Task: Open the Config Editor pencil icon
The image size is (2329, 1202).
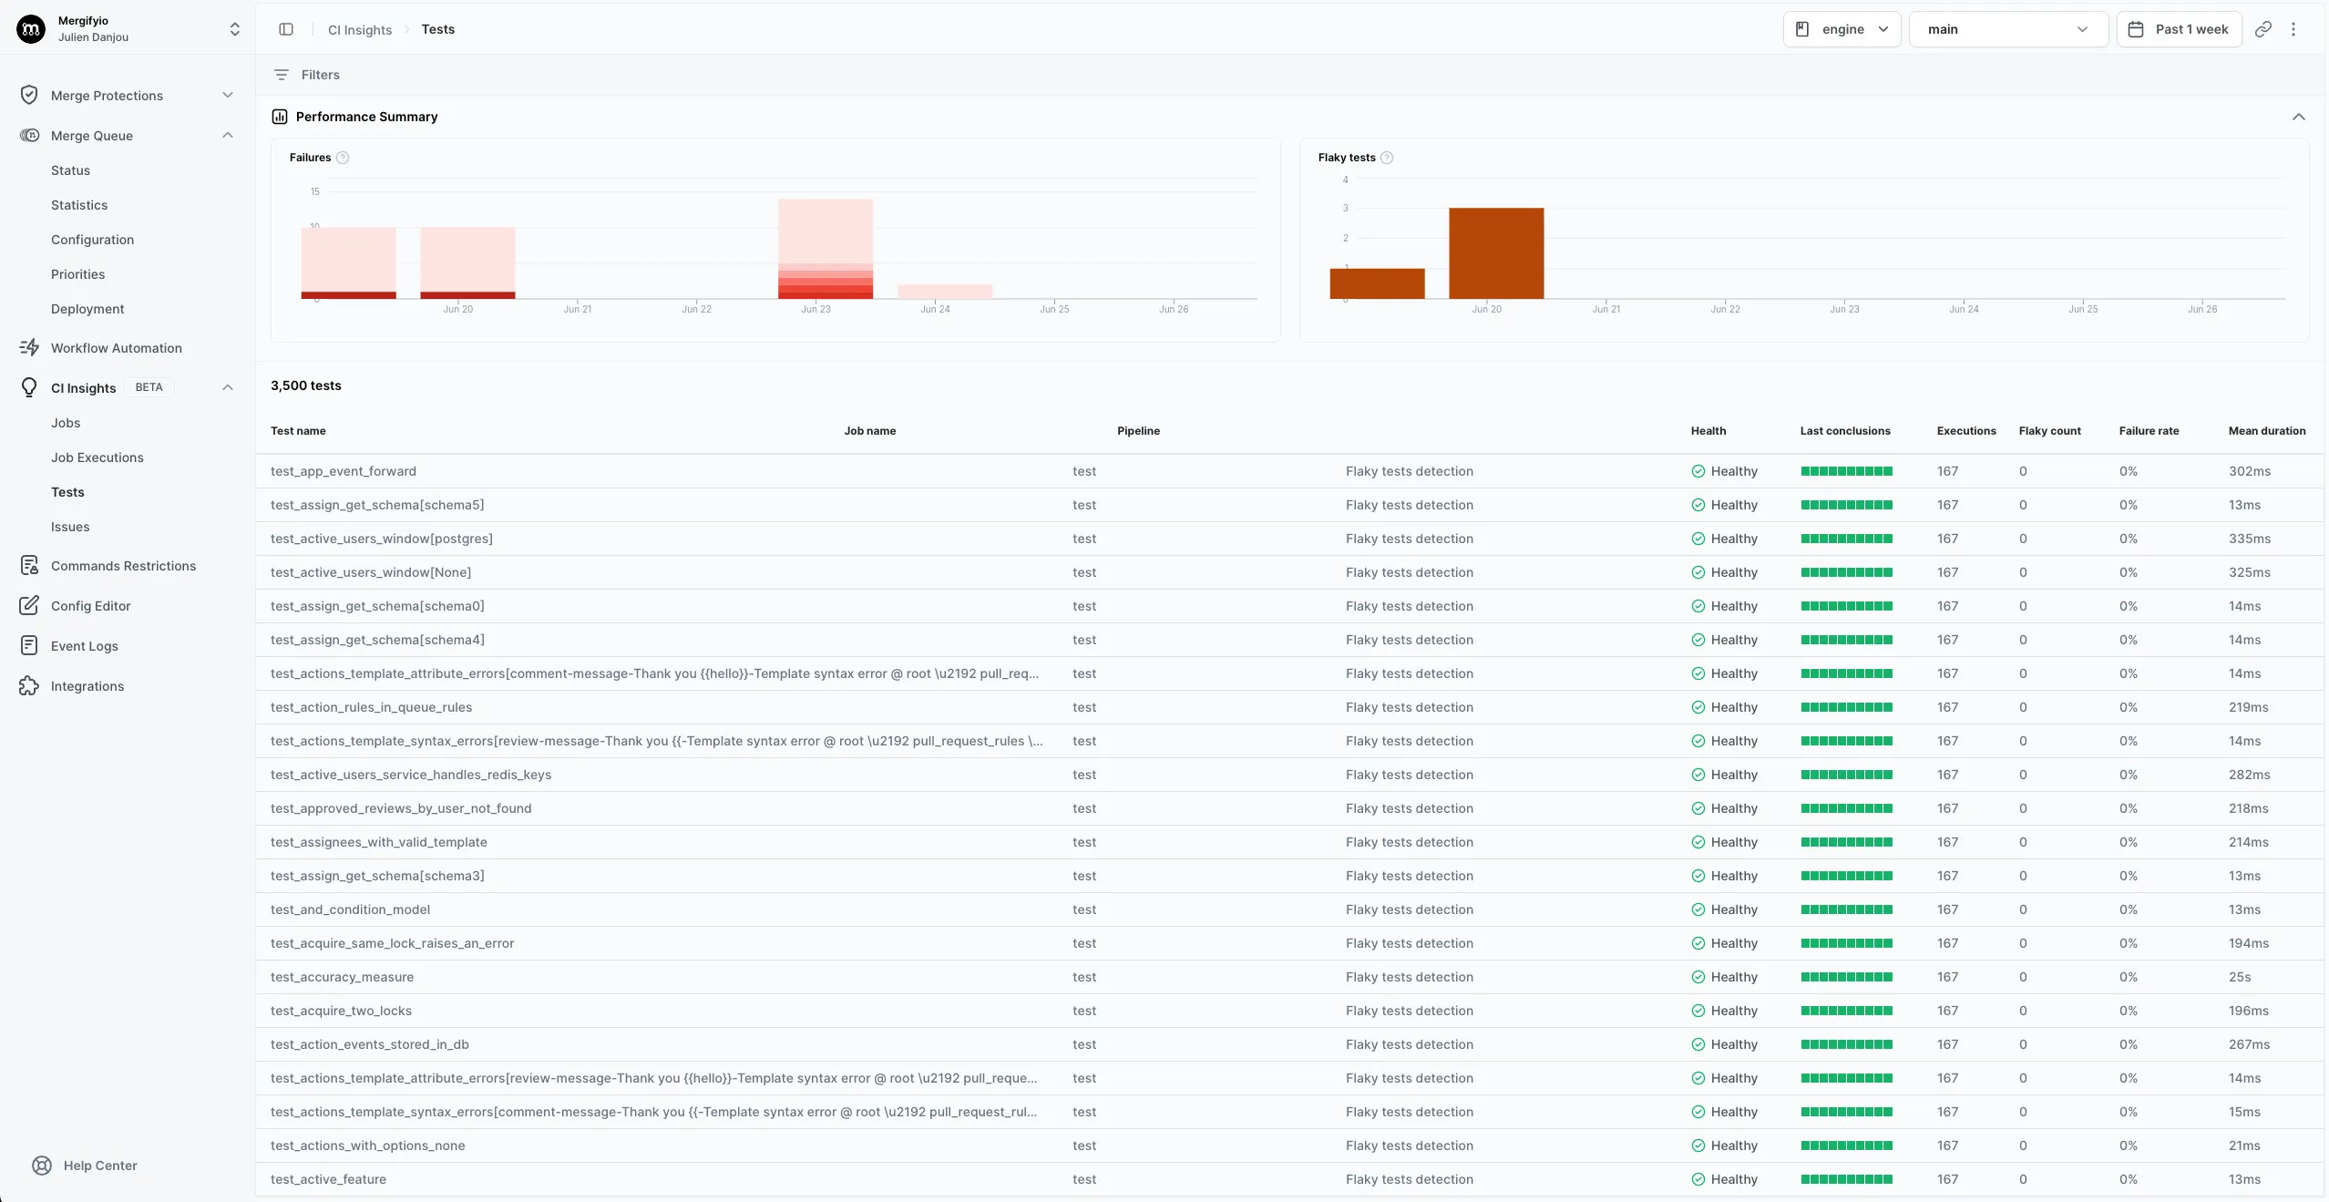Action: [30, 605]
